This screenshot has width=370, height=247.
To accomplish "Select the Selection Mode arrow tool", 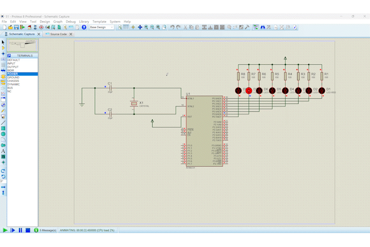I will pos(3,42).
